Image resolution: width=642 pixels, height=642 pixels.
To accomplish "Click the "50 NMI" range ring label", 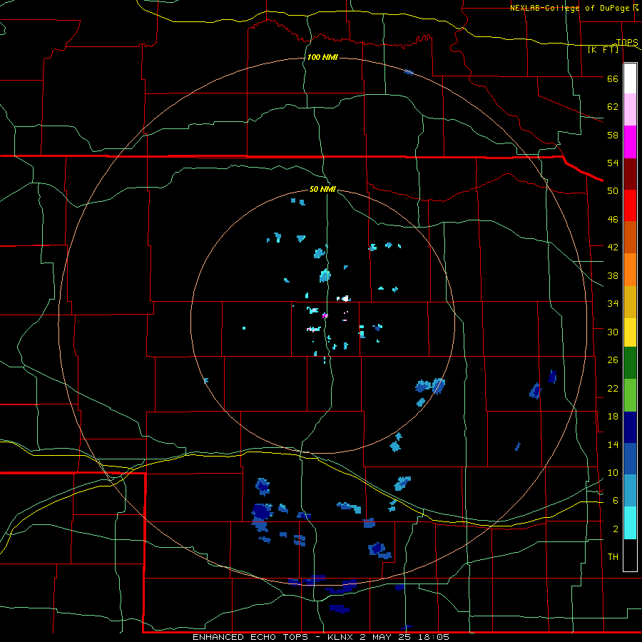I will 322,189.
